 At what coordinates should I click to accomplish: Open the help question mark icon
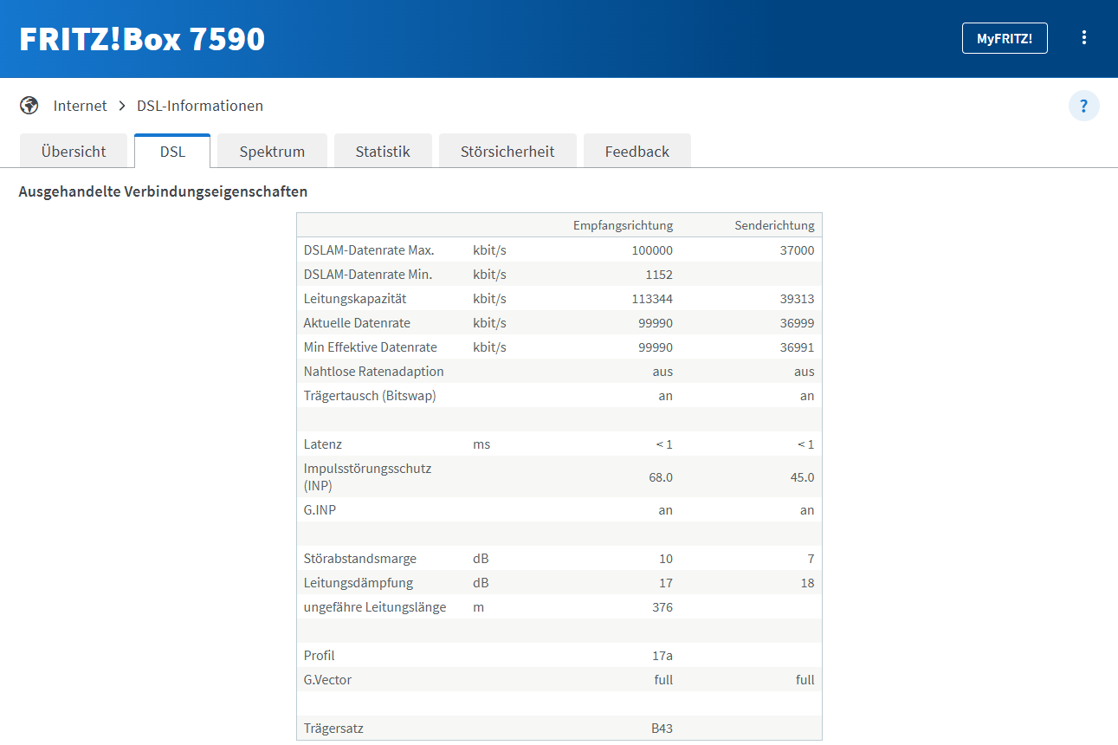tap(1083, 106)
